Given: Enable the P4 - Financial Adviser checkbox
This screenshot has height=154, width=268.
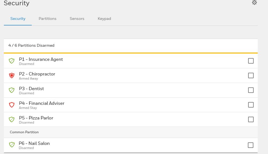Looking at the screenshot, I should click(251, 105).
